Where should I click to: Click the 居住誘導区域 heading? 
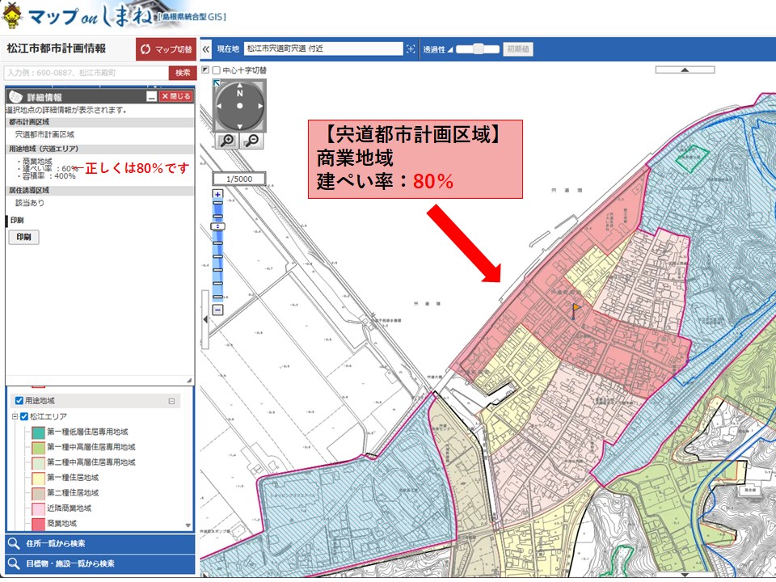click(x=29, y=190)
